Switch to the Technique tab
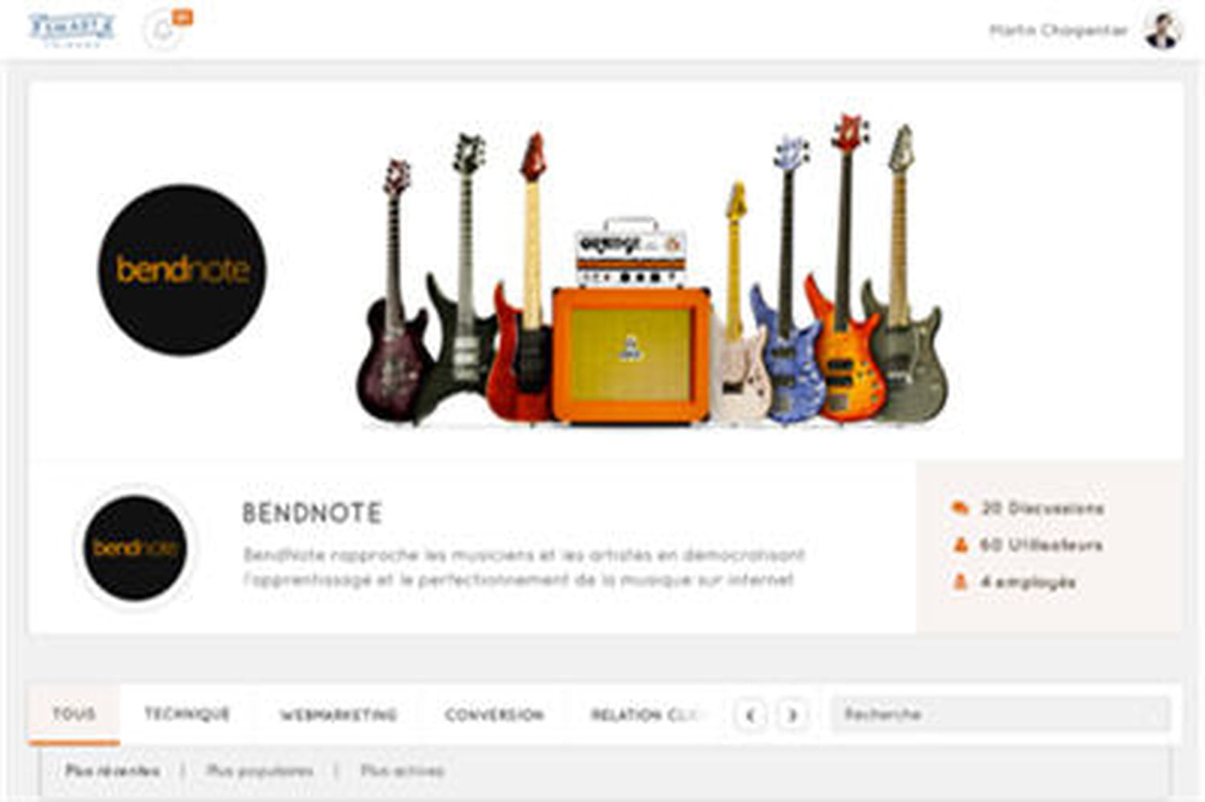 (187, 714)
